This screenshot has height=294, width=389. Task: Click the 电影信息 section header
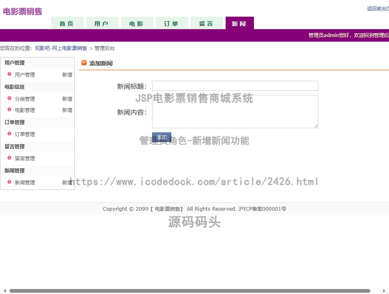click(15, 87)
